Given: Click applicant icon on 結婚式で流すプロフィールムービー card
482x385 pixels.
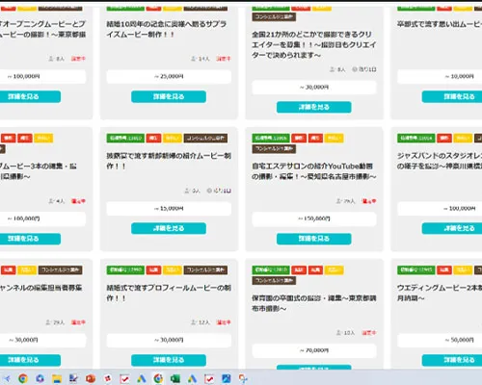Looking at the screenshot, I should pyautogui.click(x=194, y=322).
